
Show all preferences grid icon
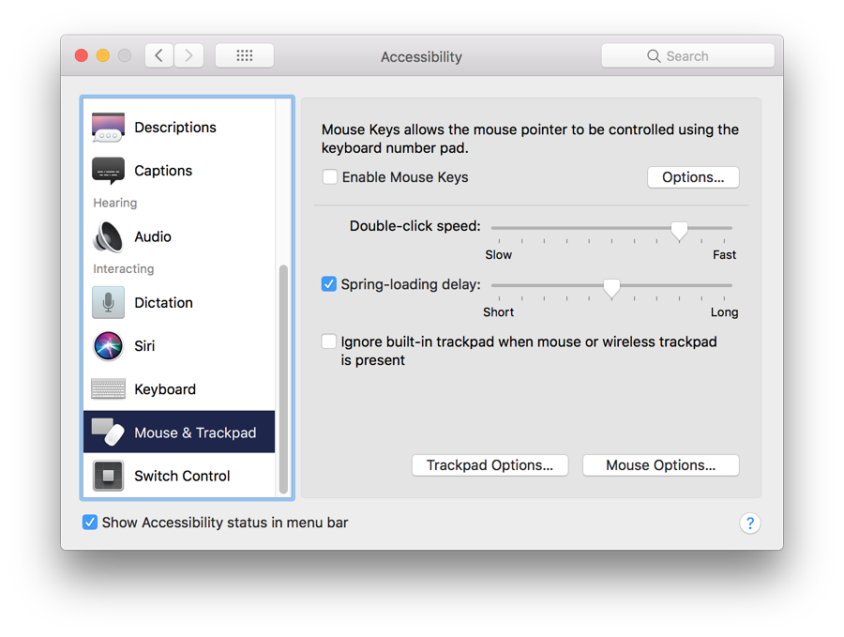(x=245, y=55)
